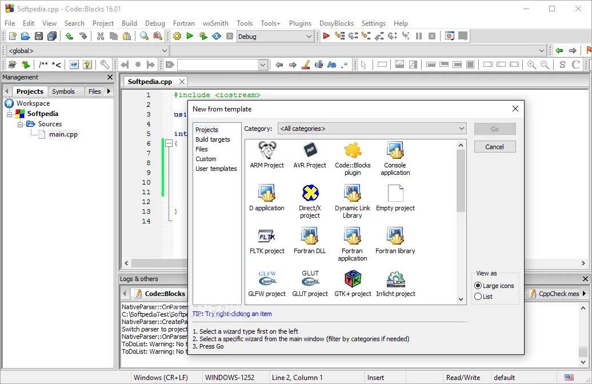Click the Go button in dialog
Image resolution: width=592 pixels, height=384 pixels.
tap(495, 129)
